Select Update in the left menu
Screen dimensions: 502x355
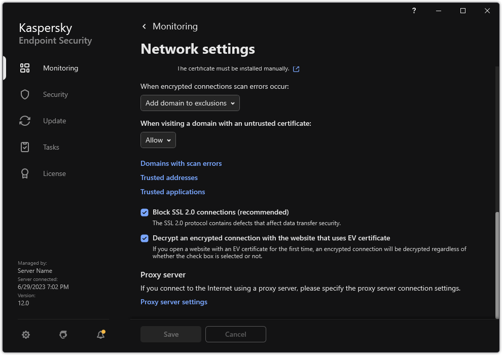click(x=54, y=120)
